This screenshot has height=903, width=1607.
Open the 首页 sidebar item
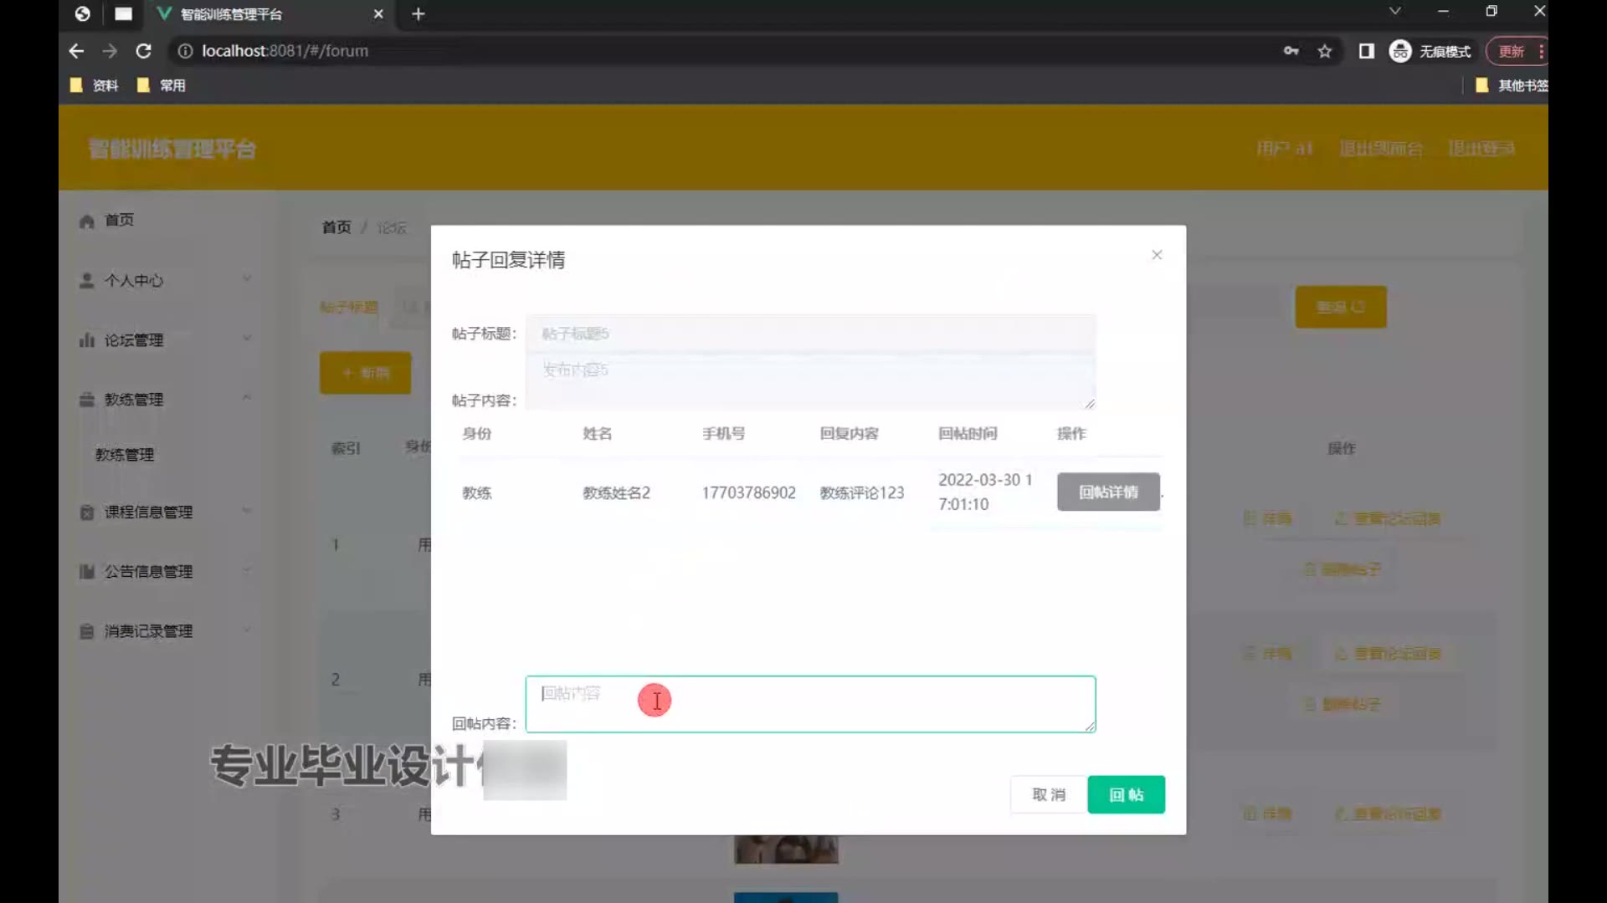pyautogui.click(x=119, y=220)
